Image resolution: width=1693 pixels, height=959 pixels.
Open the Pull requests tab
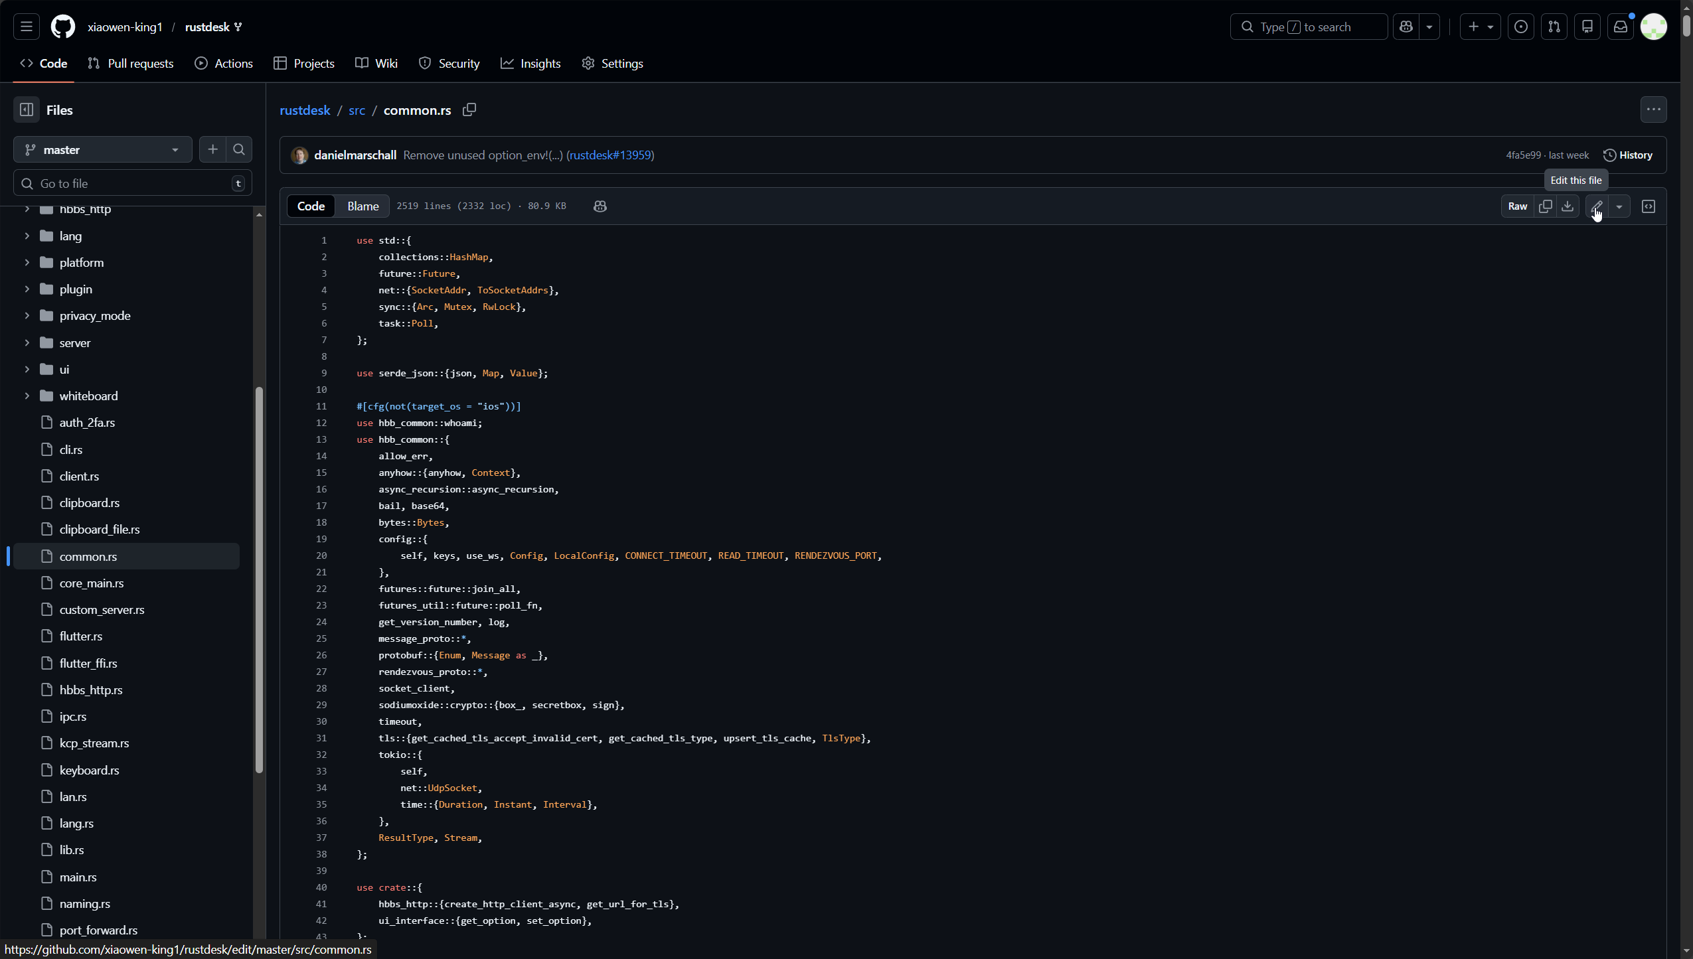pos(131,64)
